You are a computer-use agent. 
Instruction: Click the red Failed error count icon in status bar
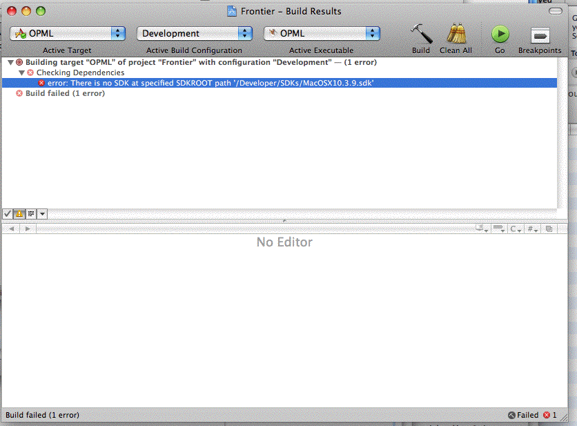coord(547,415)
